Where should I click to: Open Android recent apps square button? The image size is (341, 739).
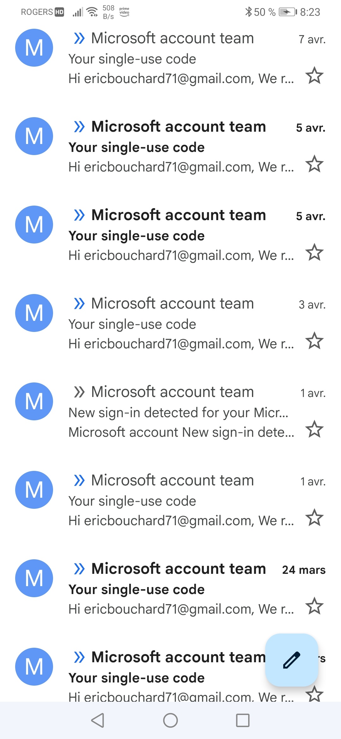(243, 720)
